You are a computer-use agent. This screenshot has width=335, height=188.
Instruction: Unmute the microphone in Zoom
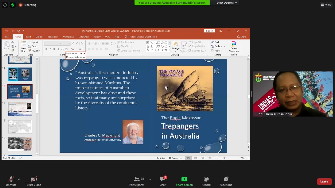[11, 181]
